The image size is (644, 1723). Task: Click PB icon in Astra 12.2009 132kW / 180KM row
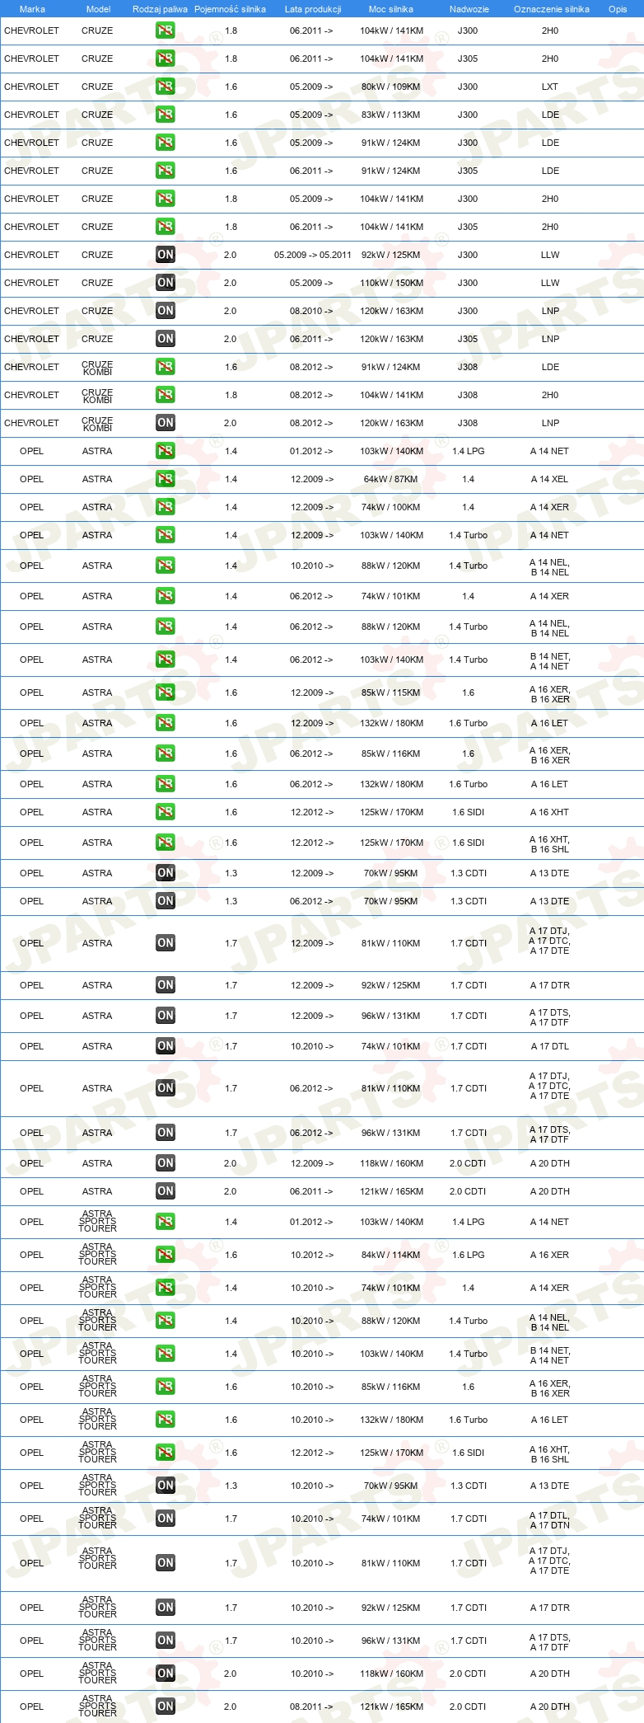coord(166,723)
